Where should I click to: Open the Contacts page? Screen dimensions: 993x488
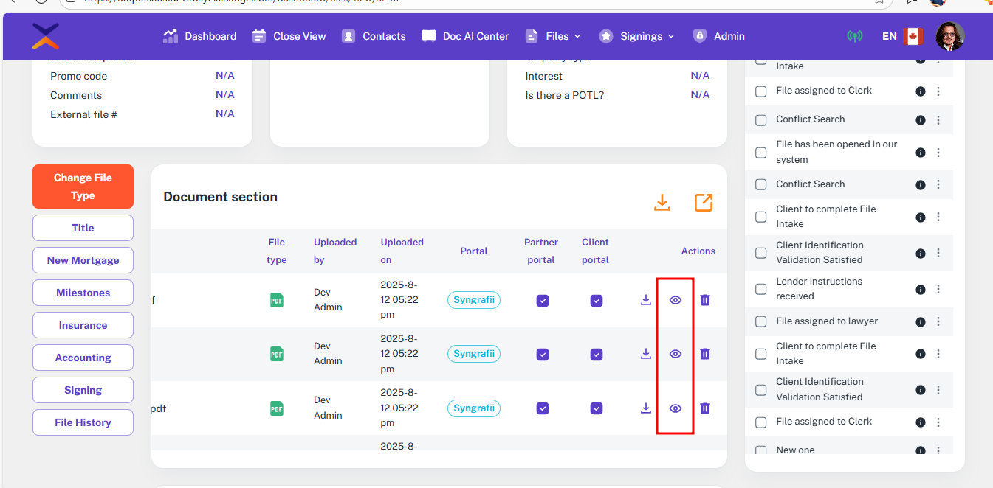pos(374,36)
